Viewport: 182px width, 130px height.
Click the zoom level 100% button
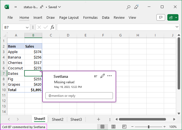point(173,127)
